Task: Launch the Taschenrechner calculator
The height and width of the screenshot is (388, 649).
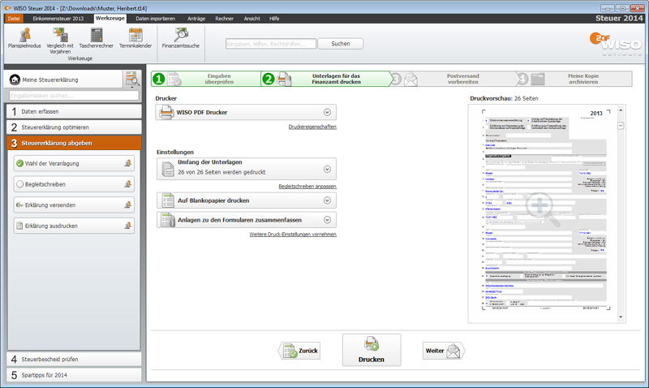Action: [x=97, y=35]
